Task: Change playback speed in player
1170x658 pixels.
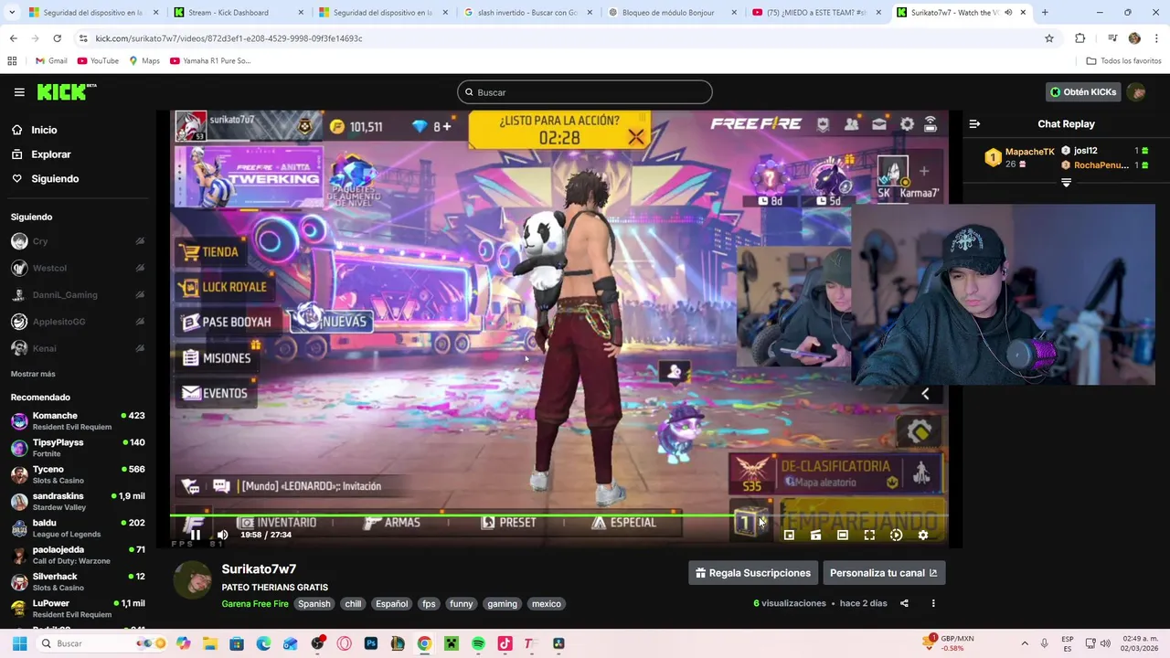Action: 896,536
